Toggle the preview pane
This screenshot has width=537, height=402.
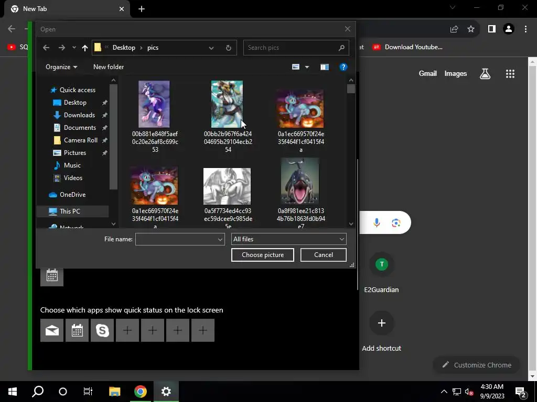(x=324, y=67)
